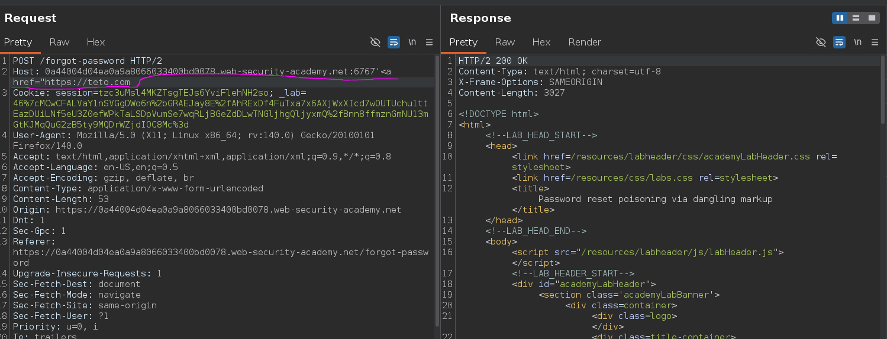Screen dimensions: 887x339
Task: Click the <div class=container> line
Action: pos(621,305)
